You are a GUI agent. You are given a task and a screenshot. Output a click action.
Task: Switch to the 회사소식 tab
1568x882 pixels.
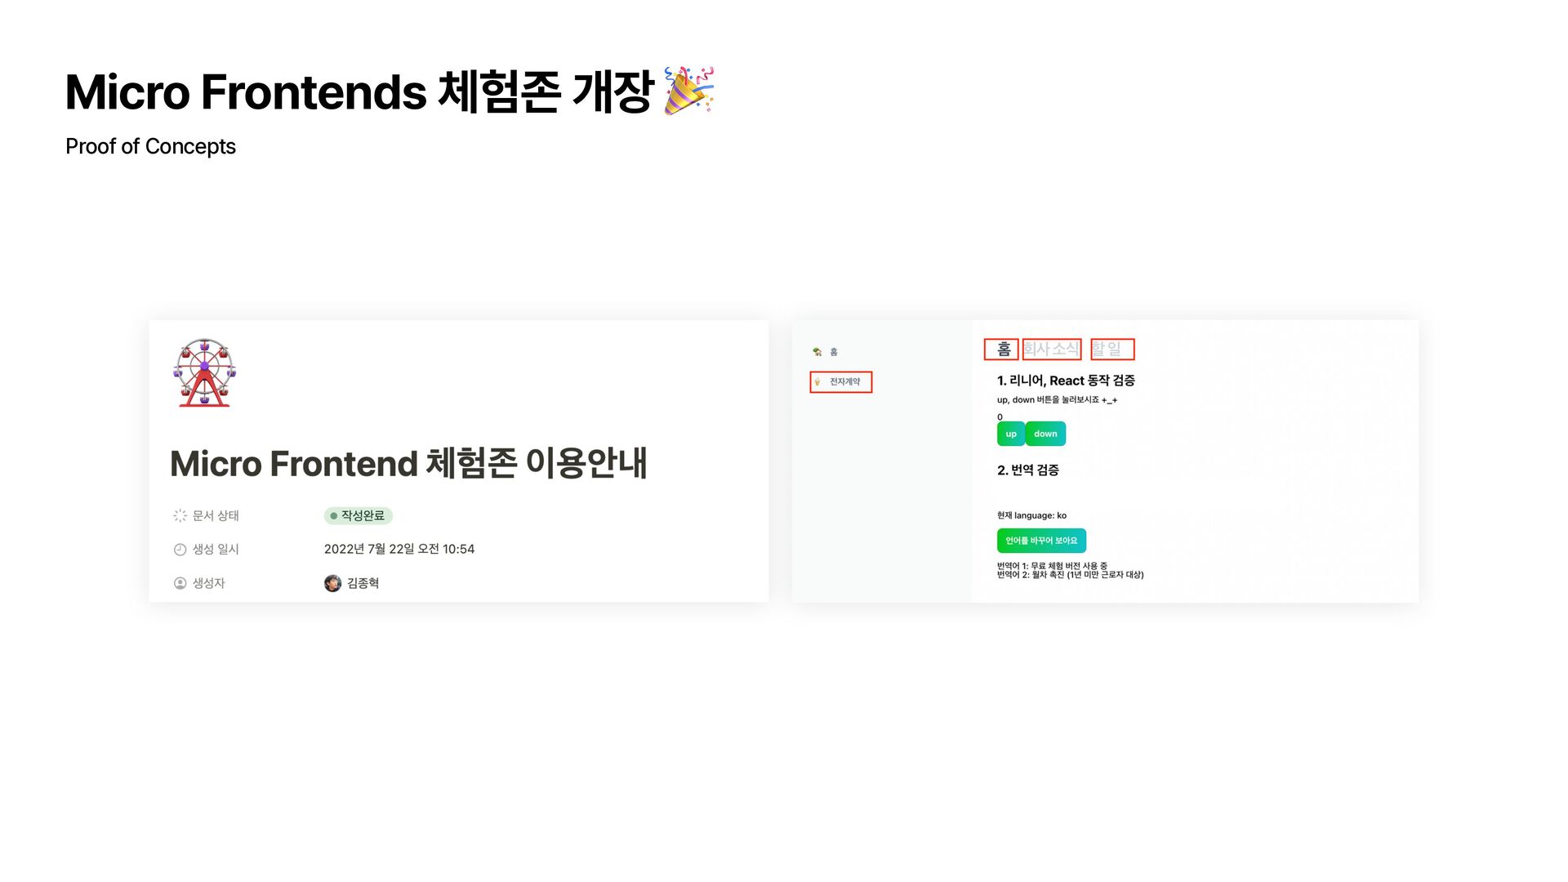(1052, 350)
